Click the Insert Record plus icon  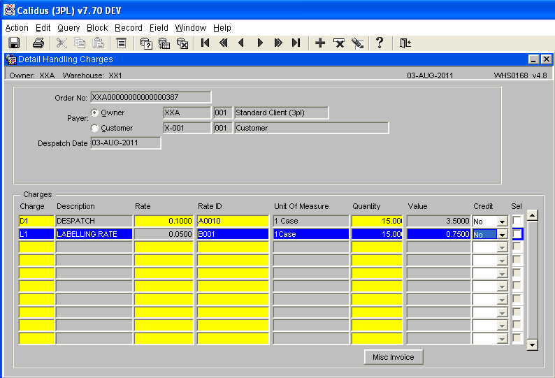320,43
